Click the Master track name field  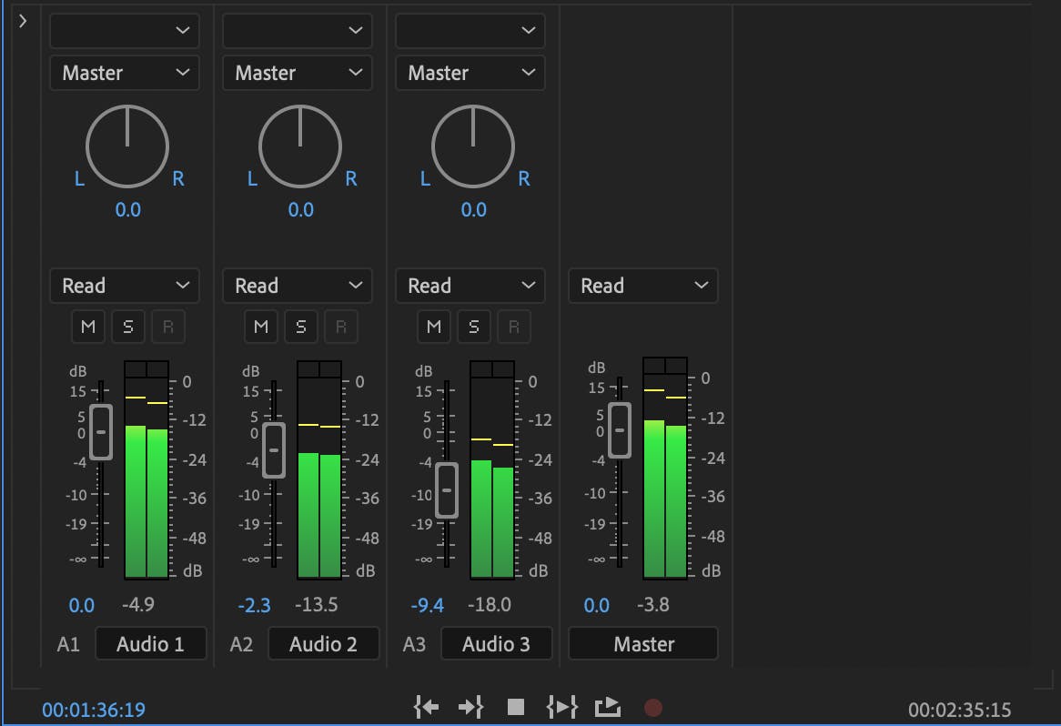[x=642, y=643]
